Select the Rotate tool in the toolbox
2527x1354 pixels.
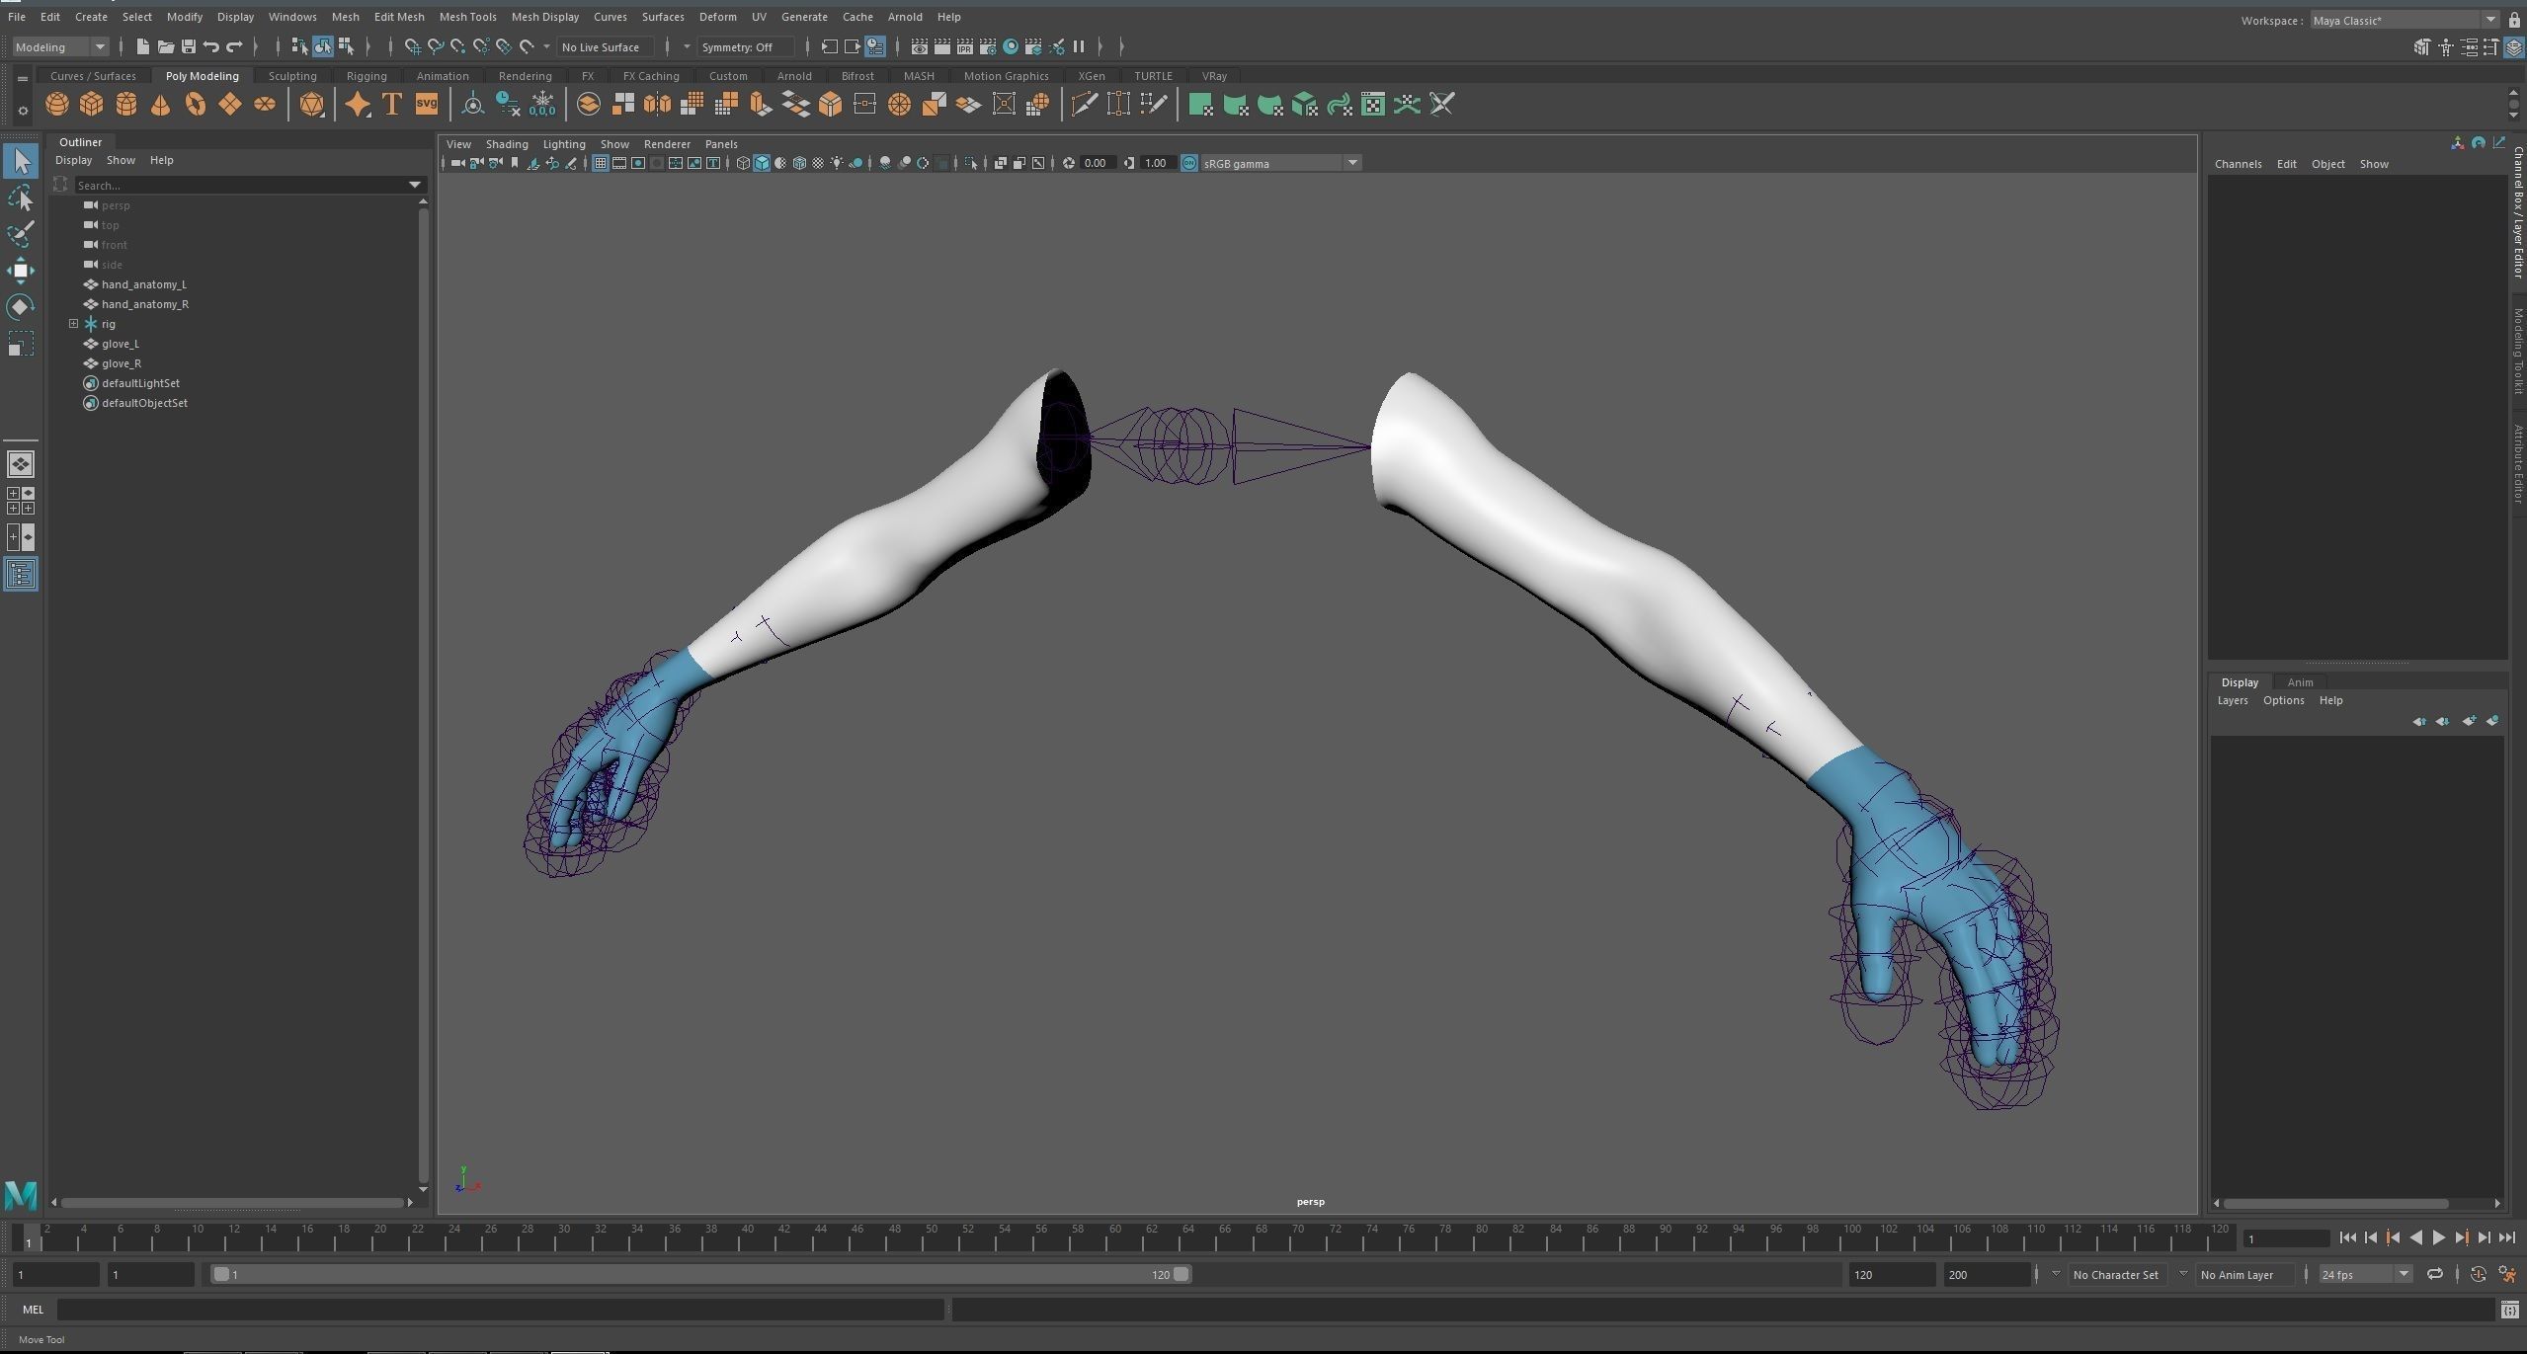21,306
